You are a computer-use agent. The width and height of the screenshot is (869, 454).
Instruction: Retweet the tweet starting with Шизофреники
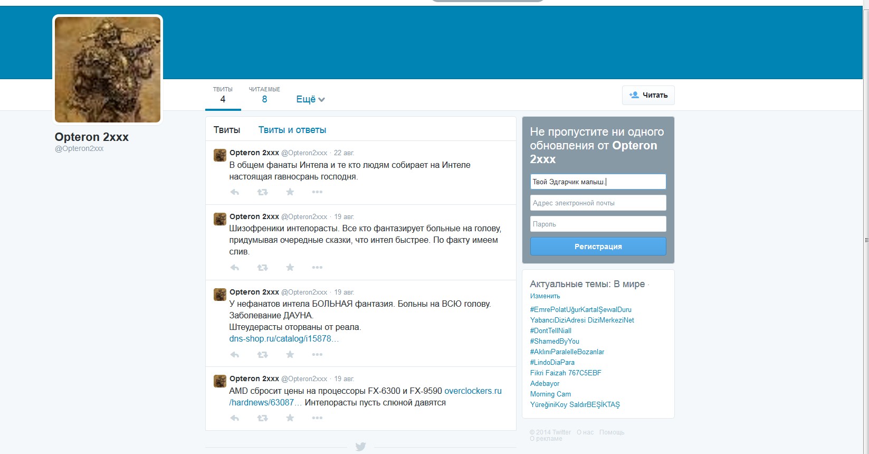tap(262, 268)
